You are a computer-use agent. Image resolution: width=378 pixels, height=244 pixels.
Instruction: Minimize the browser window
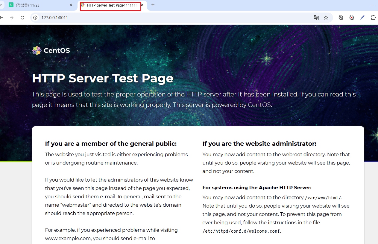click(372, 5)
